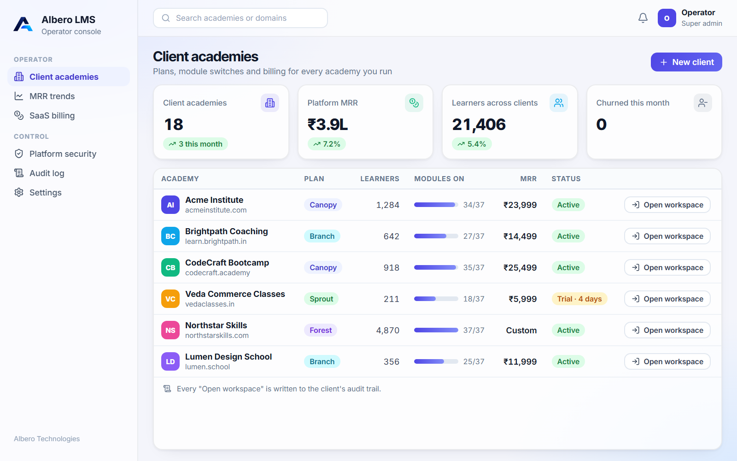The height and width of the screenshot is (461, 737).
Task: Open workspace for Brightpath Coaching
Action: click(x=667, y=236)
